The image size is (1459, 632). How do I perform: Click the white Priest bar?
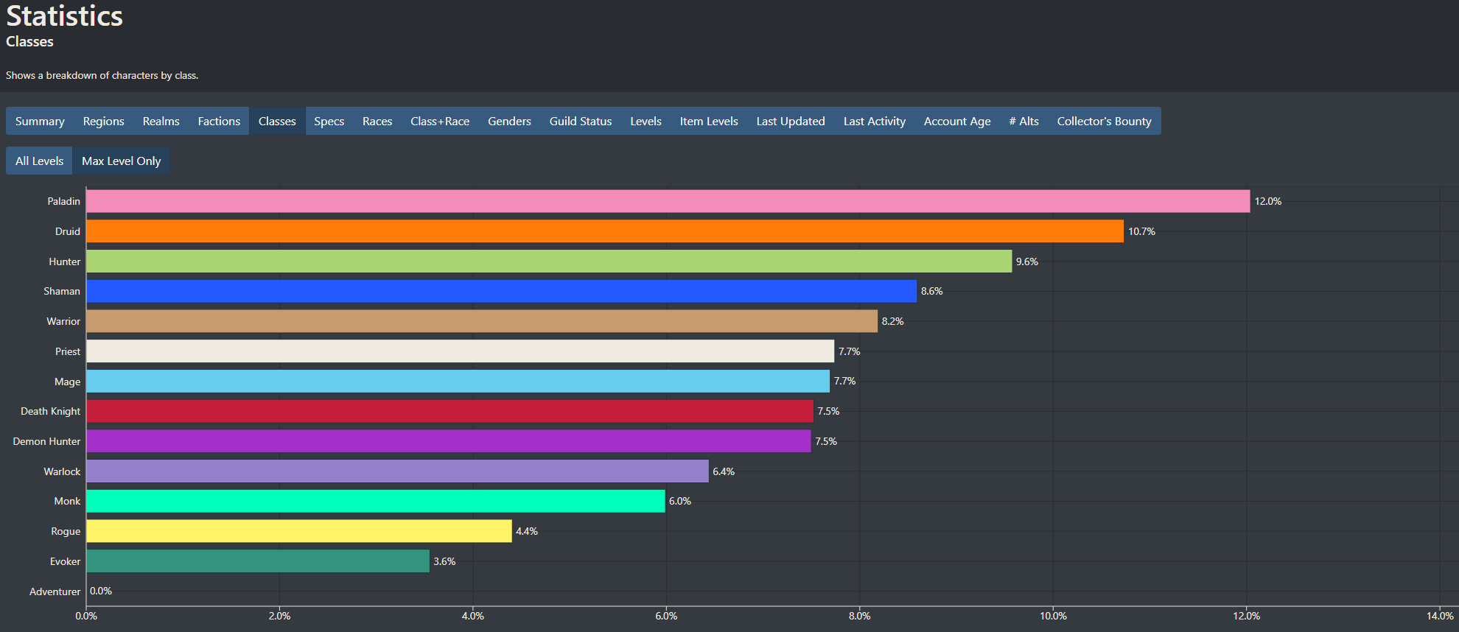460,351
